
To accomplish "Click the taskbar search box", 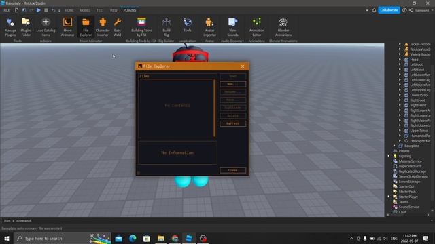I will click(63, 238).
